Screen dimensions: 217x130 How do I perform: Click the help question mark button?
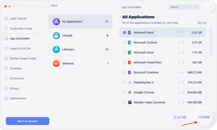[x=210, y=8]
